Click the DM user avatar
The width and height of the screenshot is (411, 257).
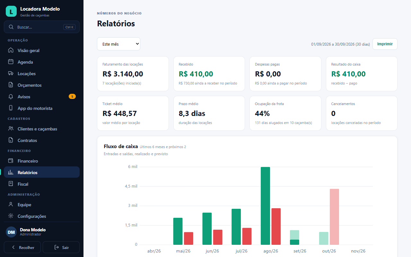pyautogui.click(x=11, y=232)
